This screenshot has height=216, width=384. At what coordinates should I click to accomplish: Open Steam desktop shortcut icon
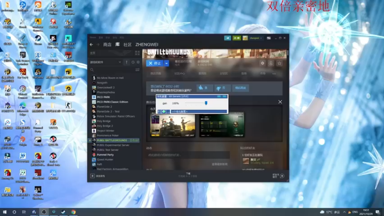38,40
